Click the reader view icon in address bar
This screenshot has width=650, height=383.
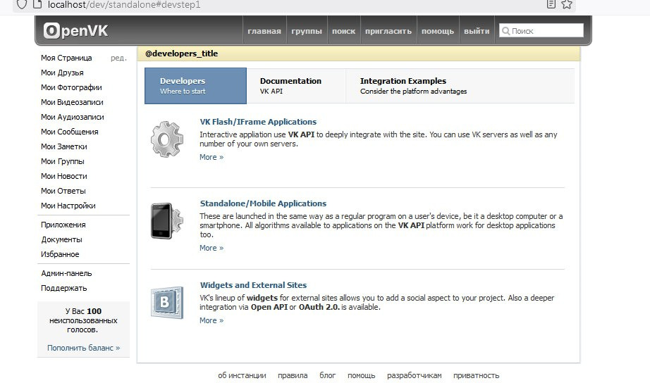tap(551, 4)
